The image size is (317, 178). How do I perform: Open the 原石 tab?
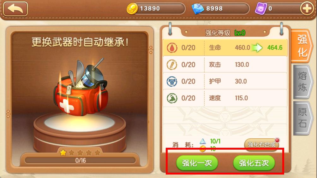303,118
